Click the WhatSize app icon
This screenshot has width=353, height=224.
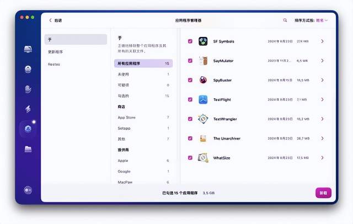(203, 158)
